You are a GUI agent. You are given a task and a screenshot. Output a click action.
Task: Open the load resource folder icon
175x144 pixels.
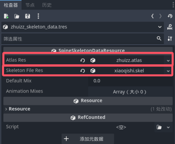click(x=17, y=16)
